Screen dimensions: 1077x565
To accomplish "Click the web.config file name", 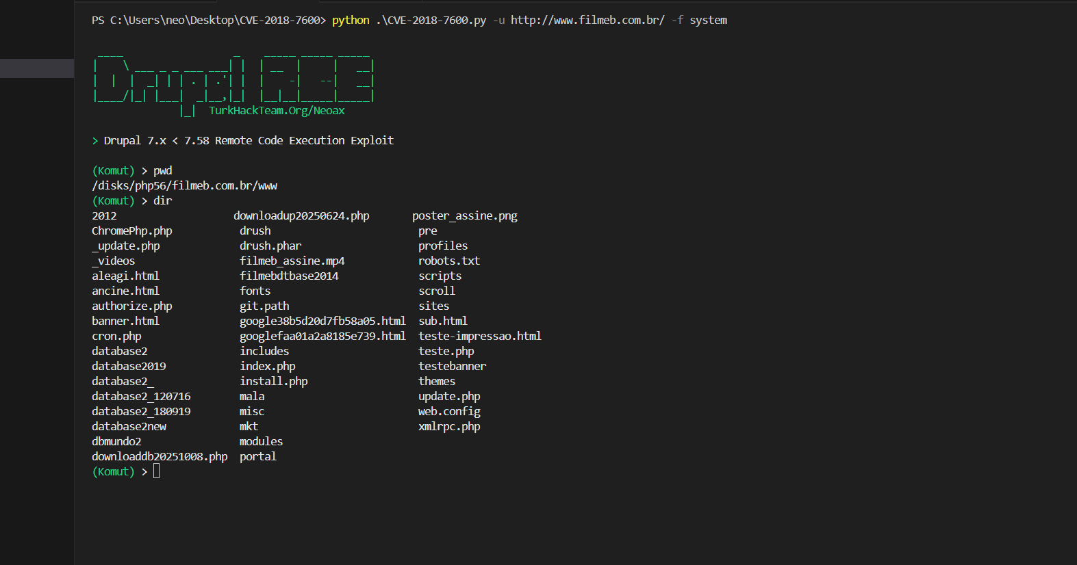I will click(449, 412).
